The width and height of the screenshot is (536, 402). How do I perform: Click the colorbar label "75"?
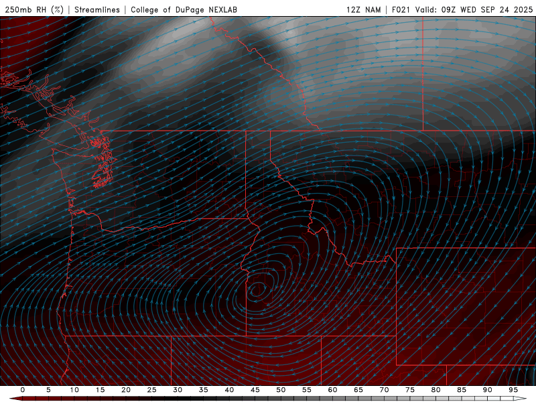[x=410, y=390]
